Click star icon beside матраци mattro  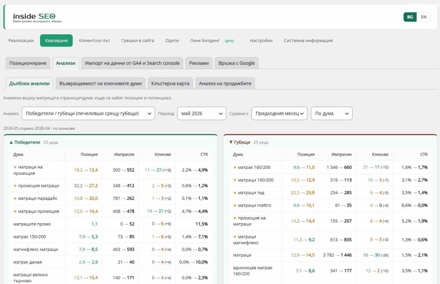point(235,206)
